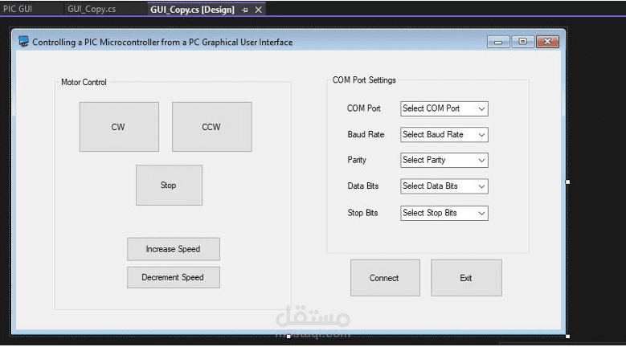Open the Select COM Port dropdown
Image resolution: width=626 pixels, height=347 pixels.
tap(444, 108)
